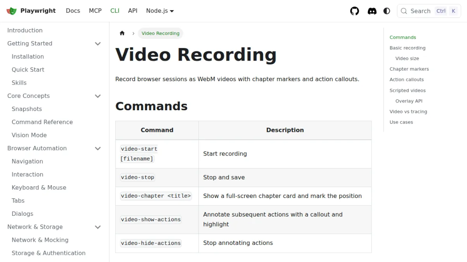Open the Node.js language dropdown
The height and width of the screenshot is (262, 467).
point(160,11)
